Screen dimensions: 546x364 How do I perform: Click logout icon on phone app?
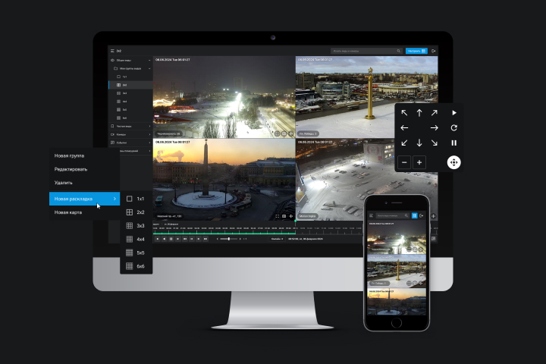(422, 215)
